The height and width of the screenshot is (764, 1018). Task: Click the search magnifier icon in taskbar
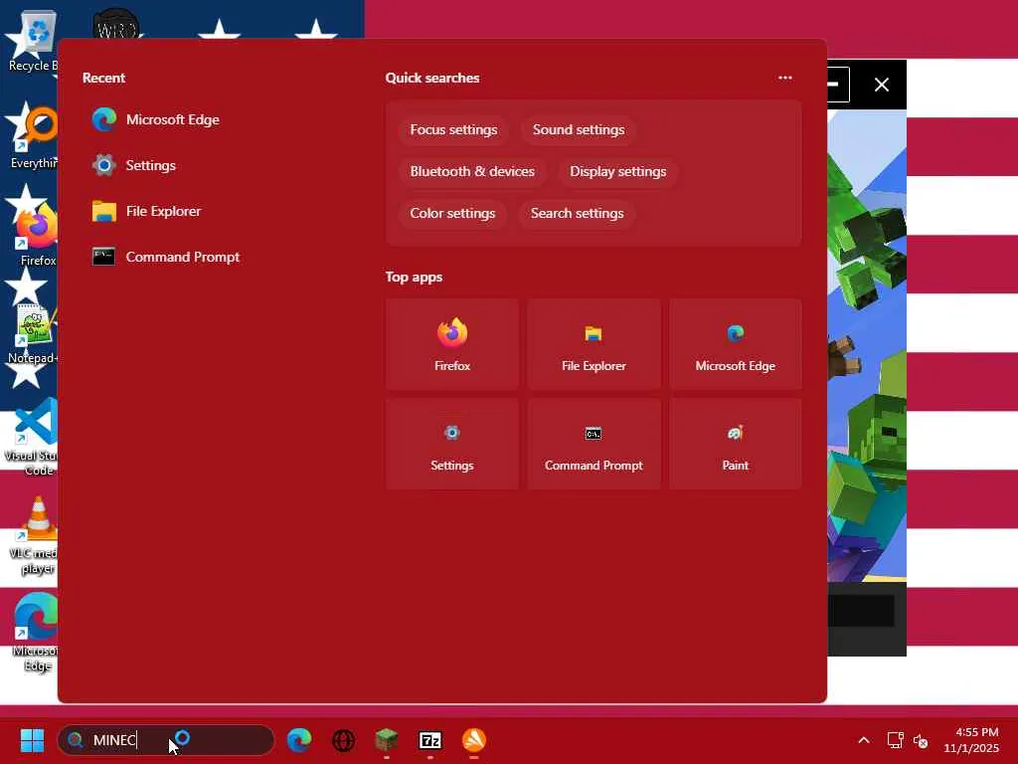point(76,740)
